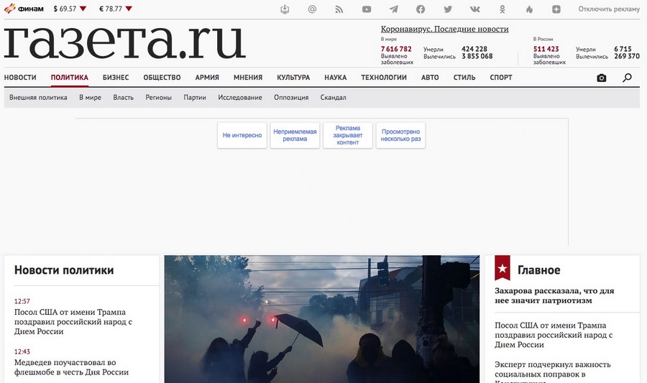Open the YouTube channel icon
Viewport: 647px width, 383px height.
pyautogui.click(x=367, y=9)
